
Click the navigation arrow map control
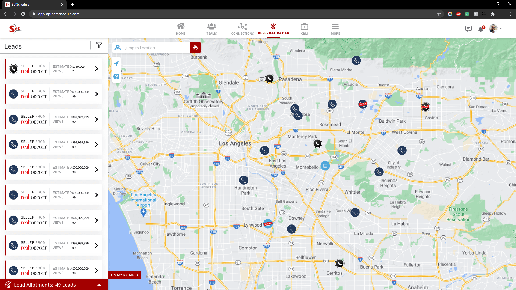coord(116,64)
